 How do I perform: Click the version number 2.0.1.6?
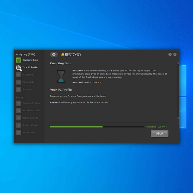[x=97, y=82]
